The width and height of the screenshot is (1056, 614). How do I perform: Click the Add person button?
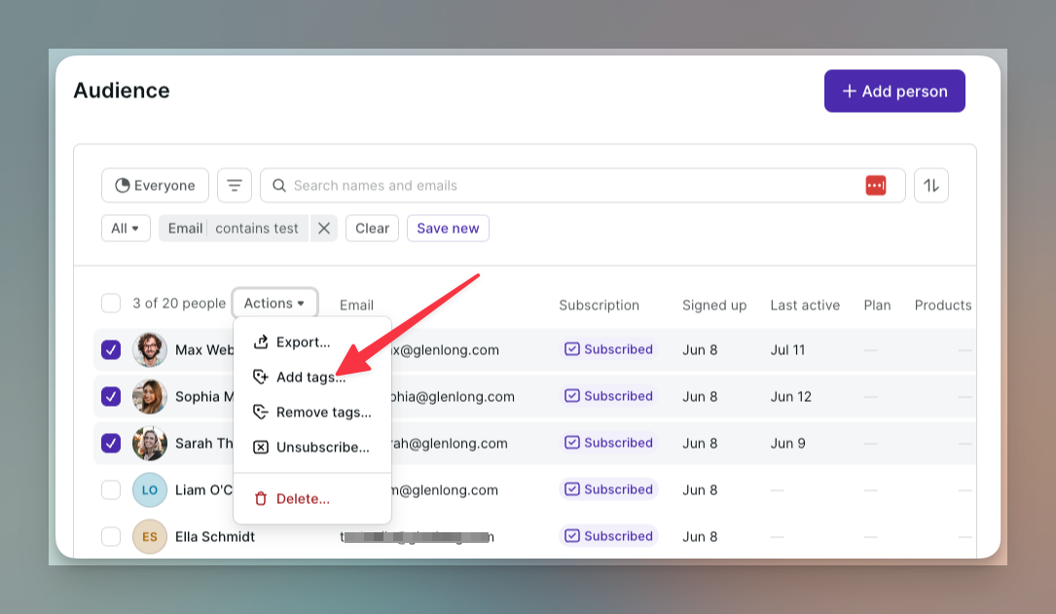tap(894, 91)
